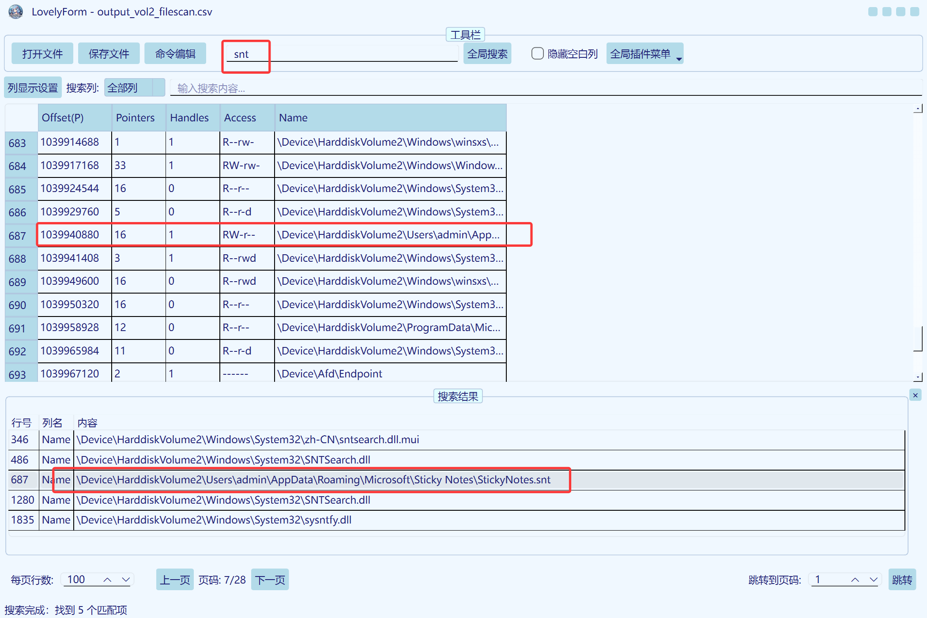Viewport: 927px width, 618px height.
Task: Go to next page with 下一页
Action: click(x=270, y=580)
